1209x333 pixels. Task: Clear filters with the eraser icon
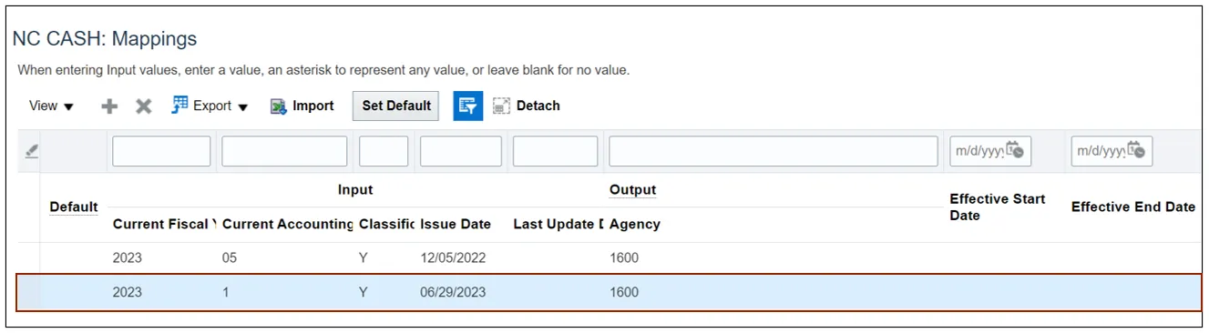31,152
